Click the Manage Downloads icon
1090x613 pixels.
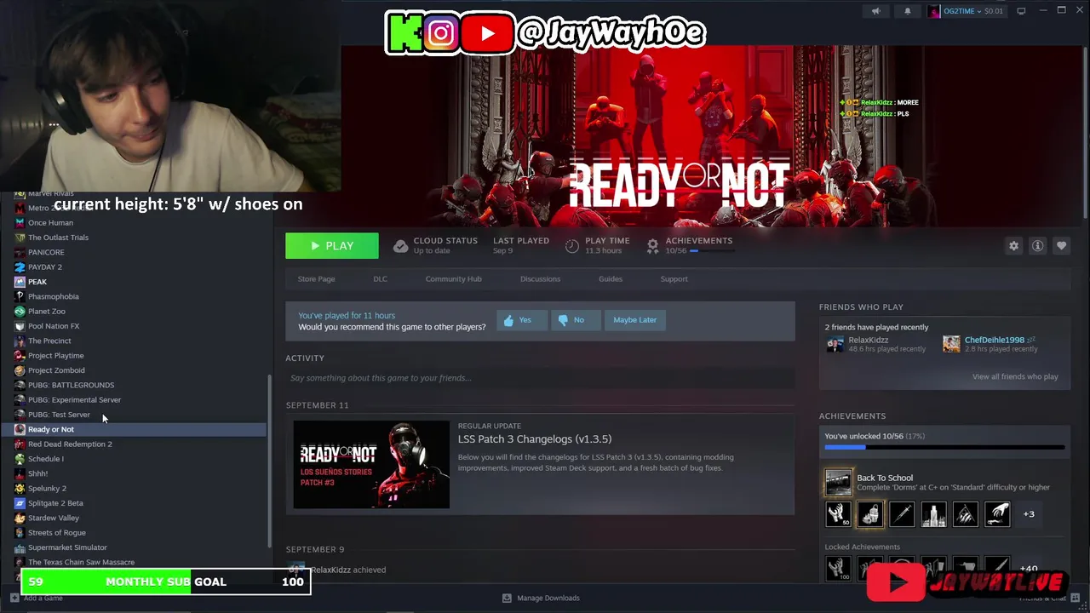click(x=507, y=598)
